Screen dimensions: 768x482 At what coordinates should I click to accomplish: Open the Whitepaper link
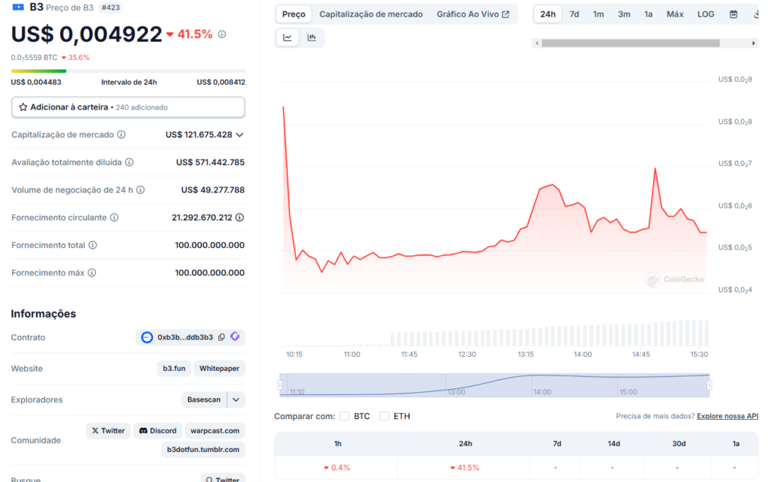point(220,369)
